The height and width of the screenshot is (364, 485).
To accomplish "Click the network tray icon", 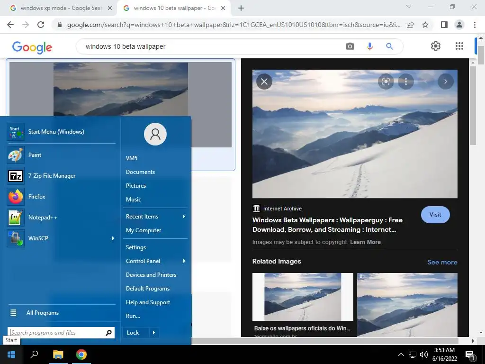I will click(x=413, y=355).
